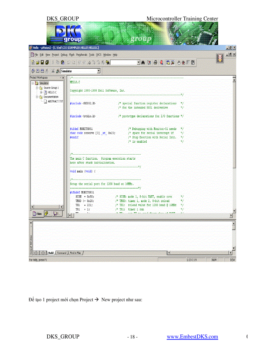Build the target using Build toolbar icon
Image resolution: width=258 pixels, height=355 pixels.
(x=38, y=70)
